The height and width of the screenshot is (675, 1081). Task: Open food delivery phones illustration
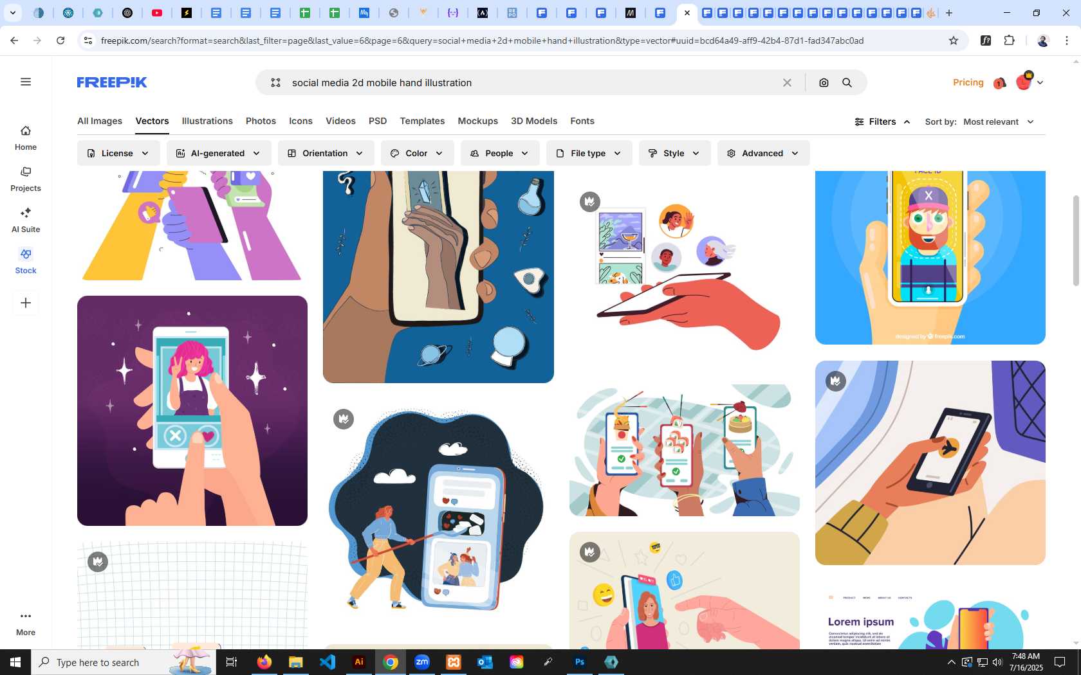pyautogui.click(x=685, y=450)
